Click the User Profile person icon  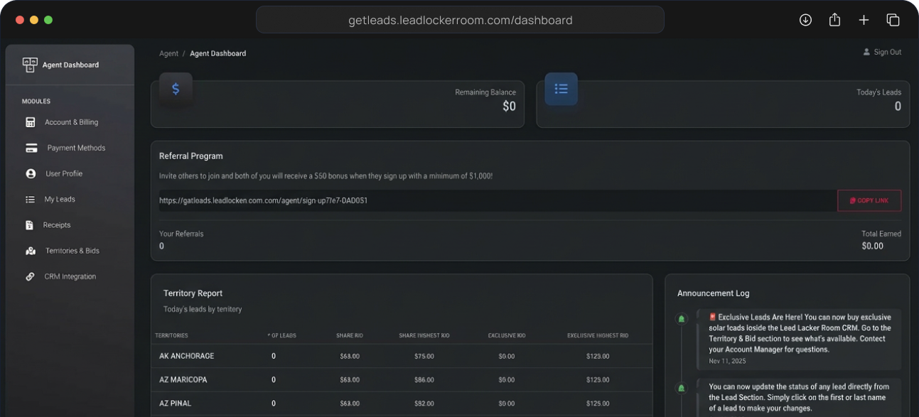tap(31, 174)
